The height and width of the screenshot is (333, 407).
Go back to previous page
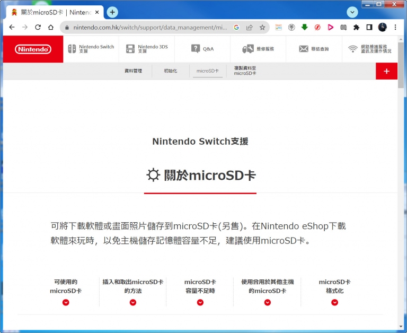12,27
